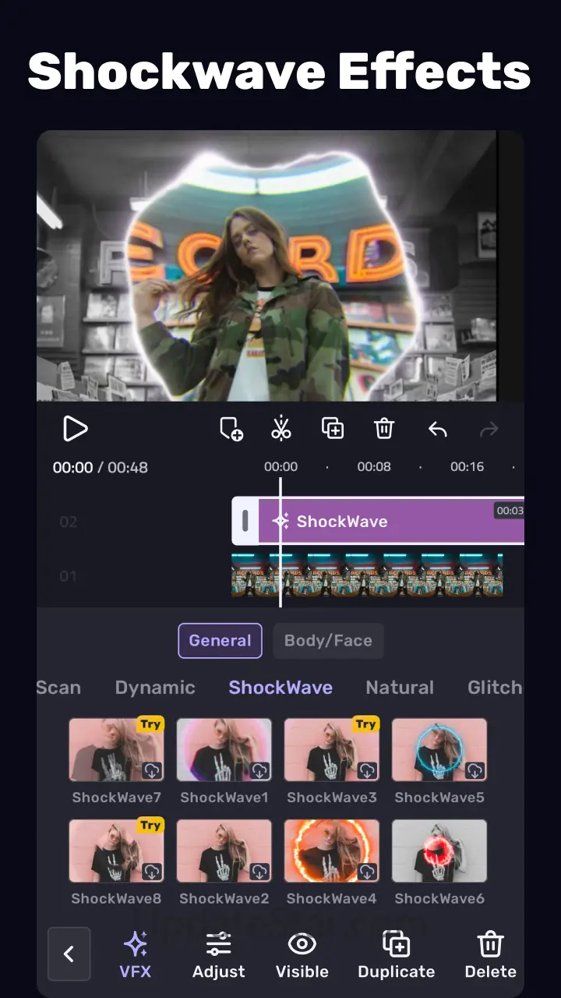The width and height of the screenshot is (561, 998).
Task: Open the VFX tool
Action: tap(136, 954)
